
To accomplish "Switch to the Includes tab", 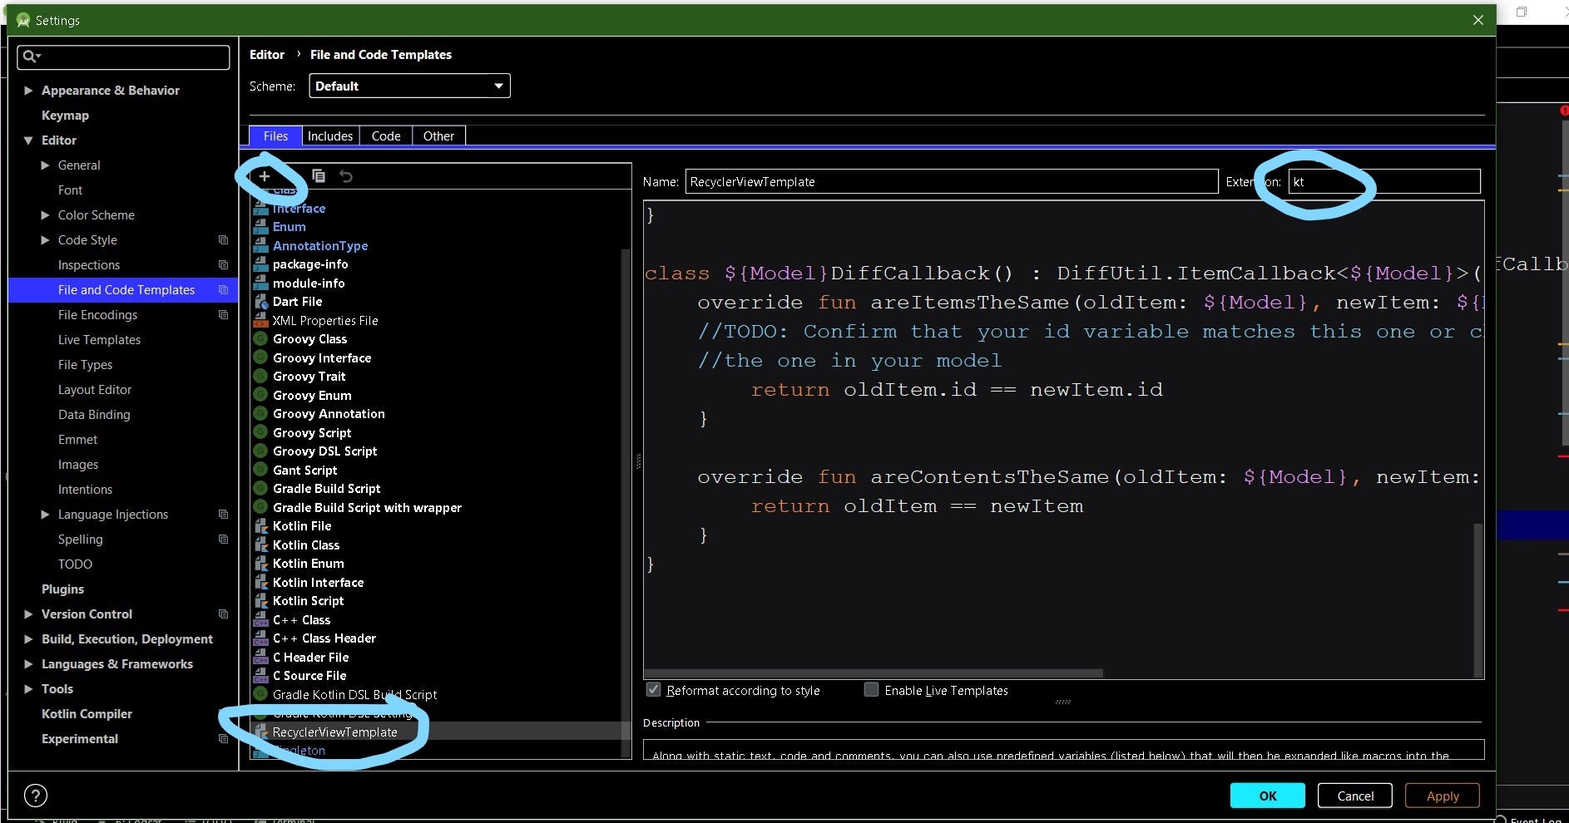I will pos(330,136).
